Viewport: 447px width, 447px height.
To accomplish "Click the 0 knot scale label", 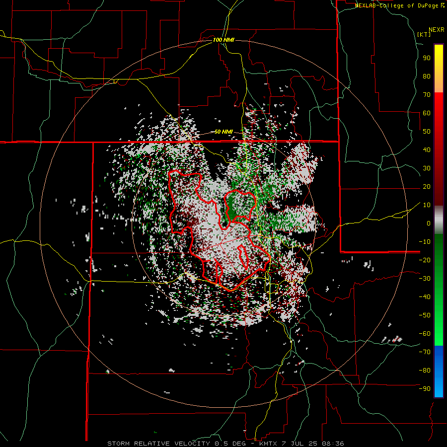I will click(429, 223).
